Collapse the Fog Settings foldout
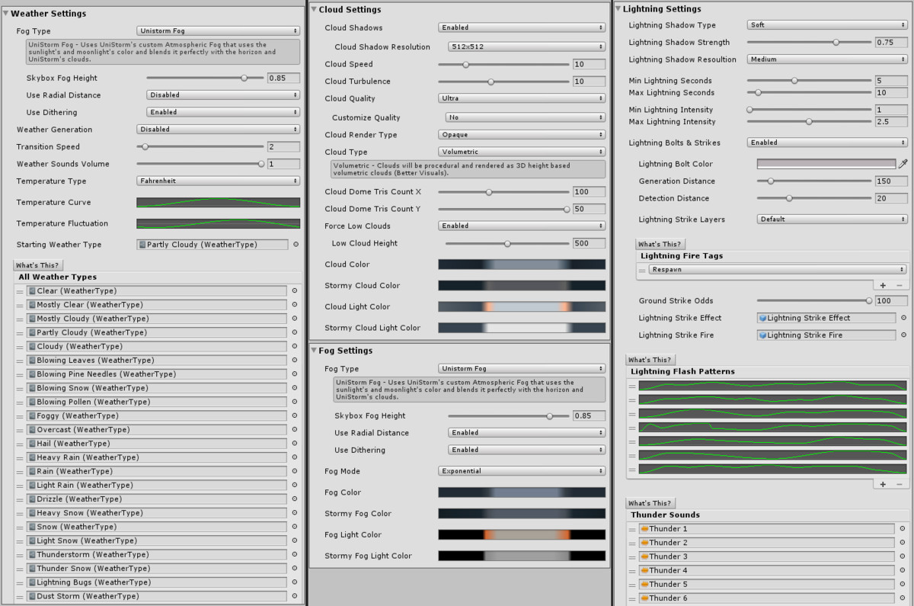This screenshot has height=606, width=914. [314, 351]
